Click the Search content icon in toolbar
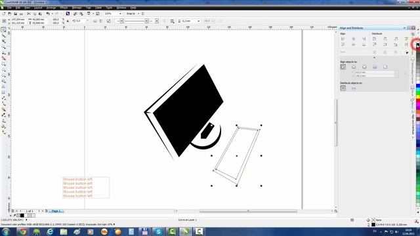The height and width of the screenshot is (236, 420). 68,14
